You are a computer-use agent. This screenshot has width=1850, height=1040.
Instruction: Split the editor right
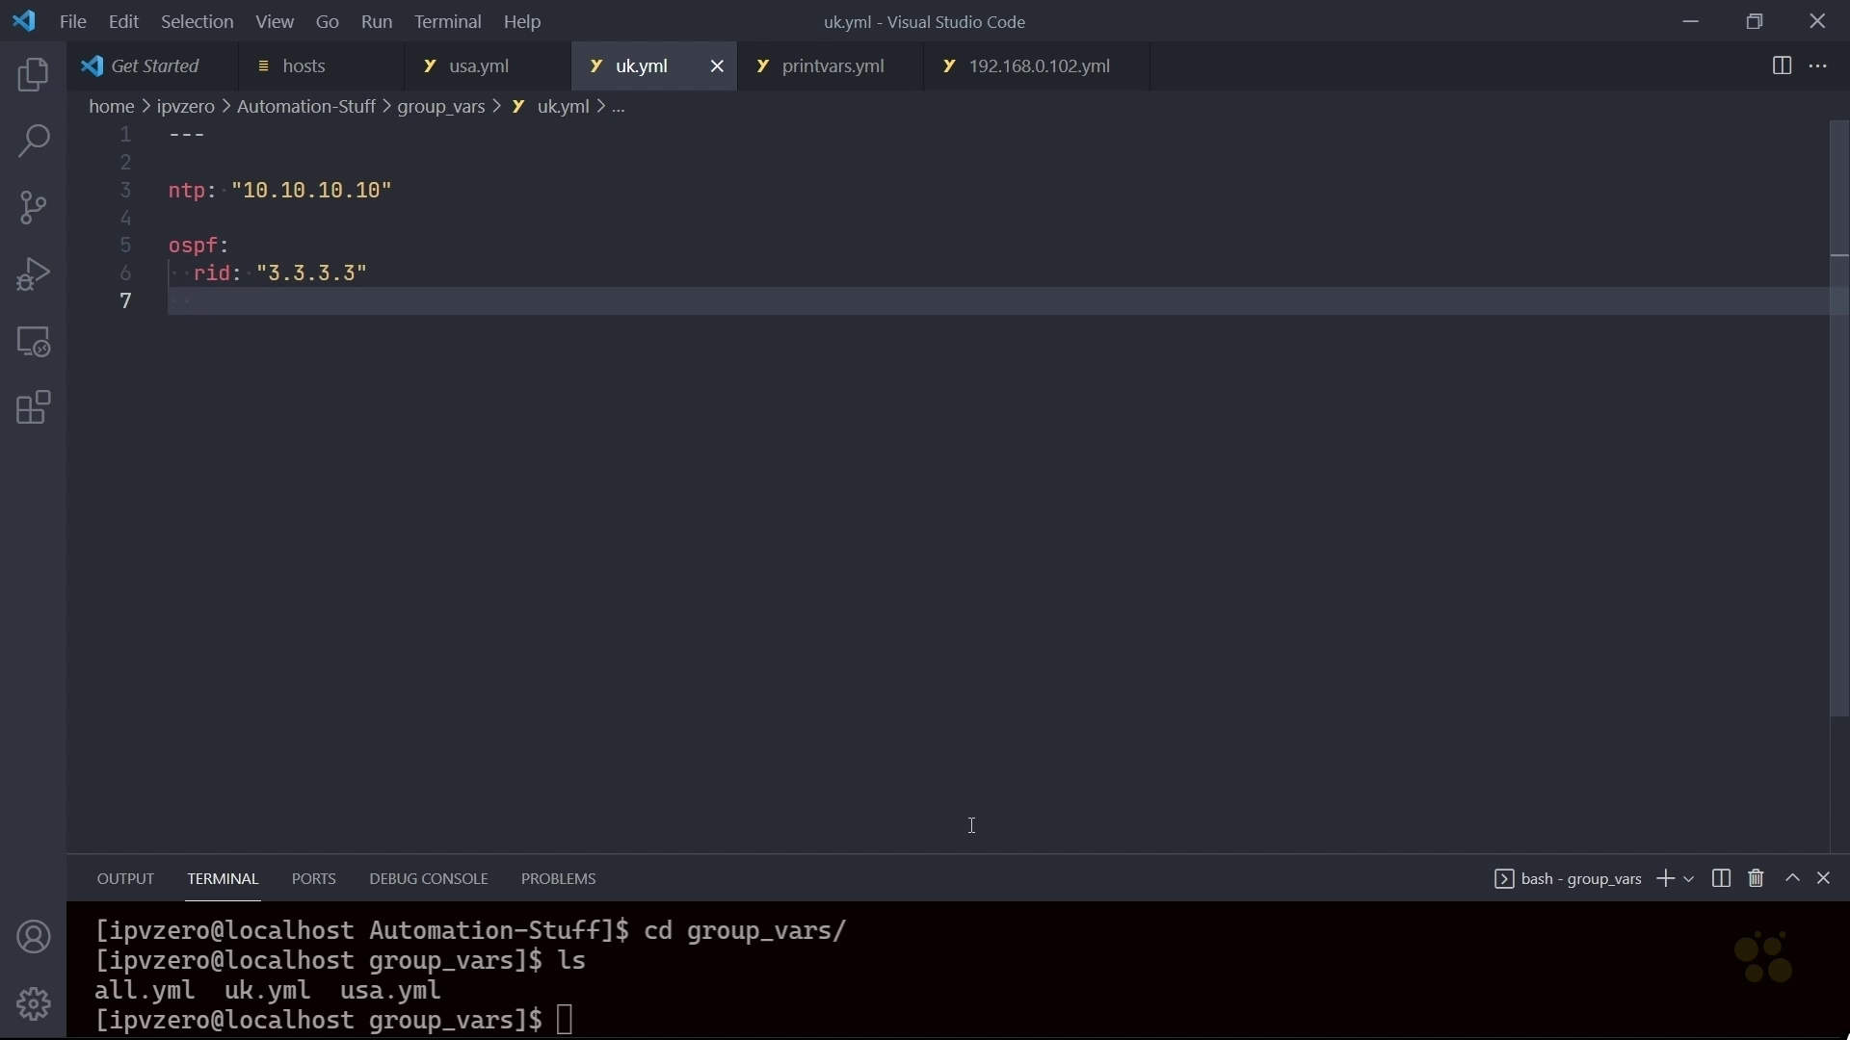1782,66
